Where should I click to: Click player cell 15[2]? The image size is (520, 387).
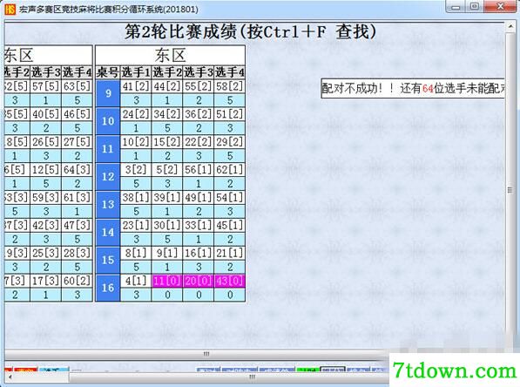[x=167, y=142]
